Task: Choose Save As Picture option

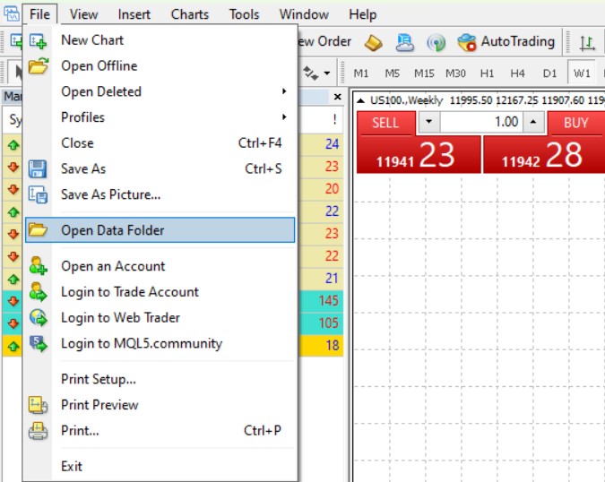Action: [x=160, y=194]
